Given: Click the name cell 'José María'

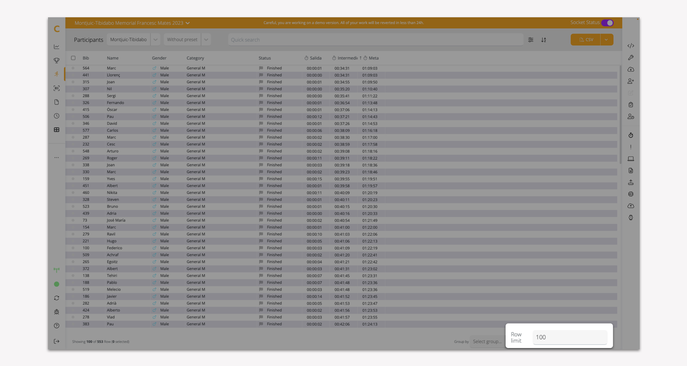Looking at the screenshot, I should 116,220.
